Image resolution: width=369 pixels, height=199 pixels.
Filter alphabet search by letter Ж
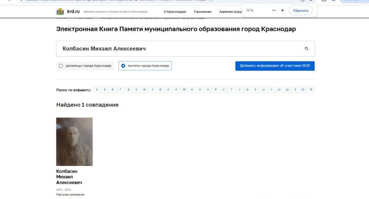pos(144,90)
